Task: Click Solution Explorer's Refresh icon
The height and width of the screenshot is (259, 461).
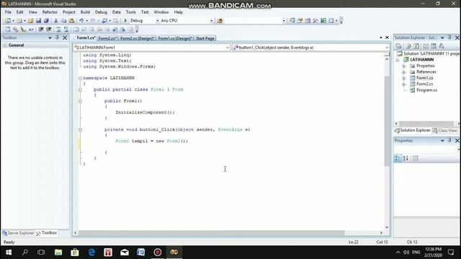Action: (x=416, y=46)
